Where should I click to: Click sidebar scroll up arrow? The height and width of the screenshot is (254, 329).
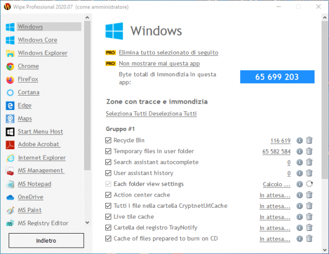coord(87,18)
